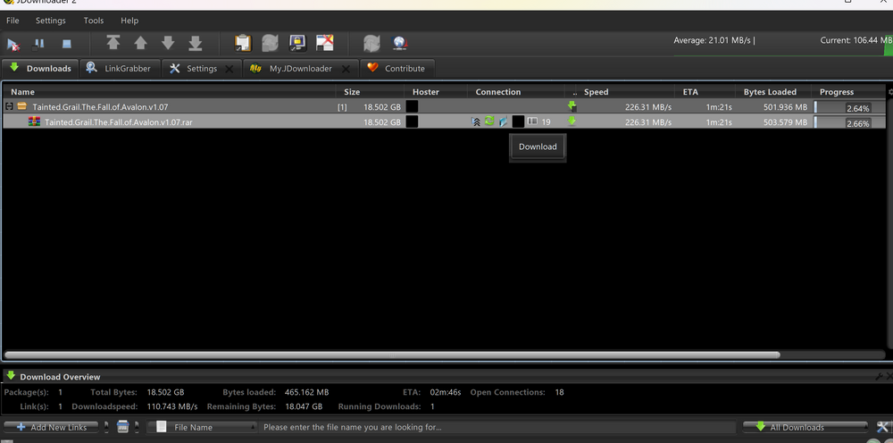Image resolution: width=893 pixels, height=443 pixels.
Task: Sort by Hoster column header
Action: (436, 92)
